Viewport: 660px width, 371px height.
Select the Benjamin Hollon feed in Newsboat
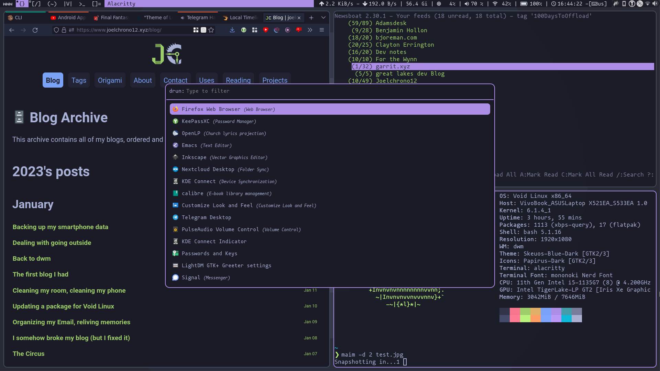[389, 31]
